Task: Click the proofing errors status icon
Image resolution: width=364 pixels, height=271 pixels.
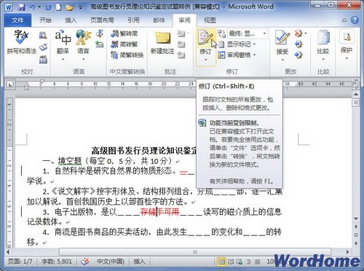Action: tap(85, 262)
